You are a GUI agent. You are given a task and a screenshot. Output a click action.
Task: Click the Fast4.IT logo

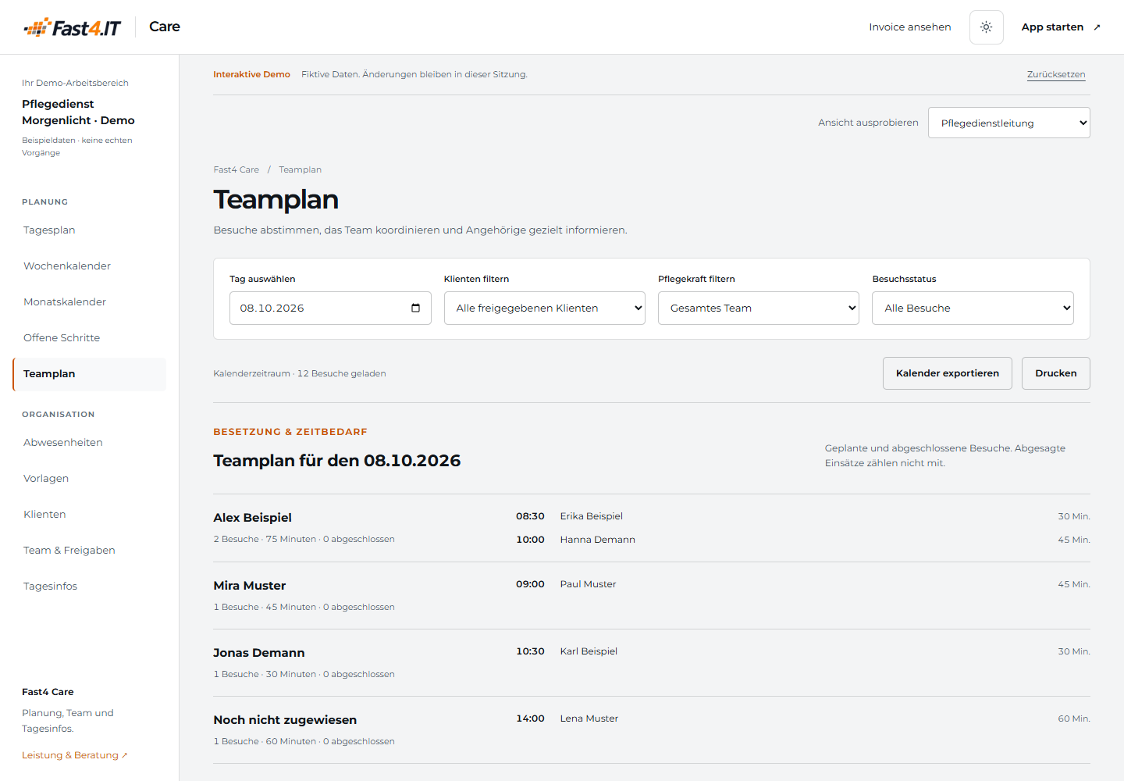pyautogui.click(x=73, y=27)
